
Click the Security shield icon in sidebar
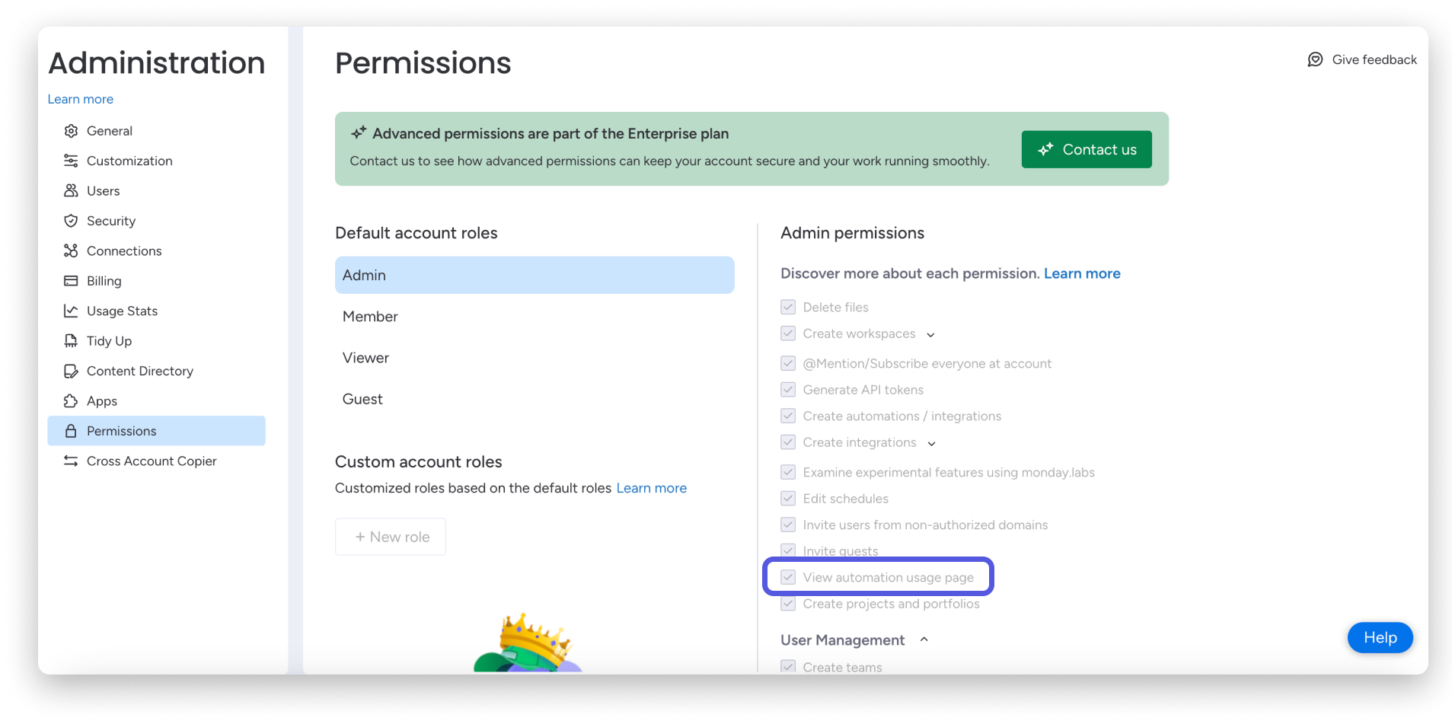(x=71, y=221)
